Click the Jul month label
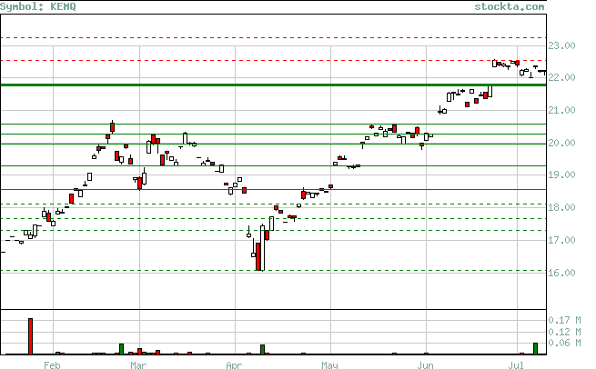Image resolution: width=596 pixels, height=369 pixels. tap(516, 365)
